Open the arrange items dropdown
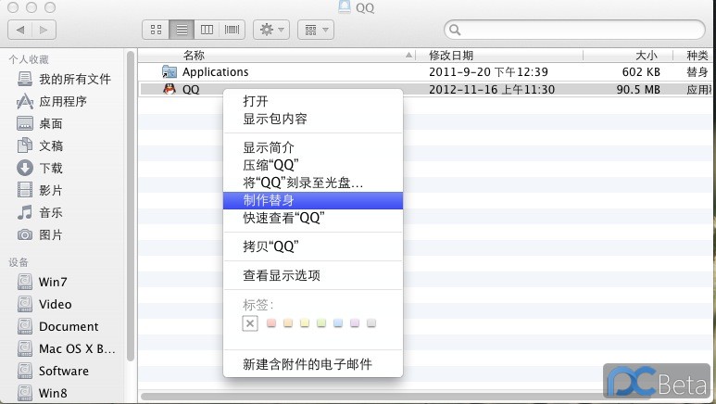Image resolution: width=716 pixels, height=404 pixels. [x=316, y=31]
